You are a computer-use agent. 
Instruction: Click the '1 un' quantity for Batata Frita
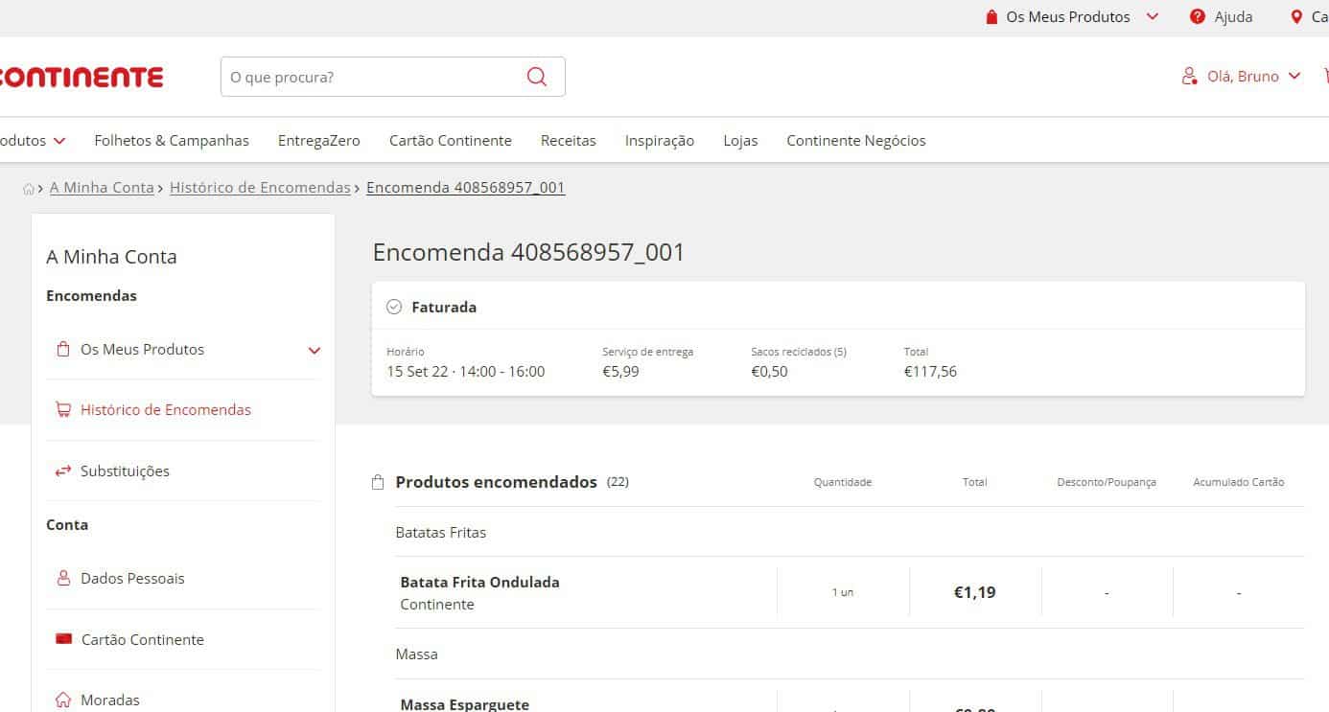pos(842,592)
